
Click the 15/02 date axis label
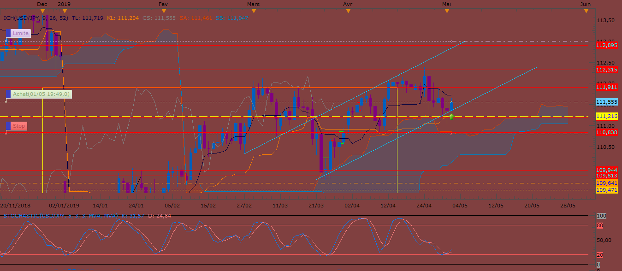click(x=208, y=206)
